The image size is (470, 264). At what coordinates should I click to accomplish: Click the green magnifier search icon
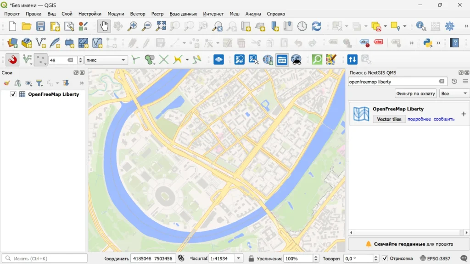click(317, 60)
